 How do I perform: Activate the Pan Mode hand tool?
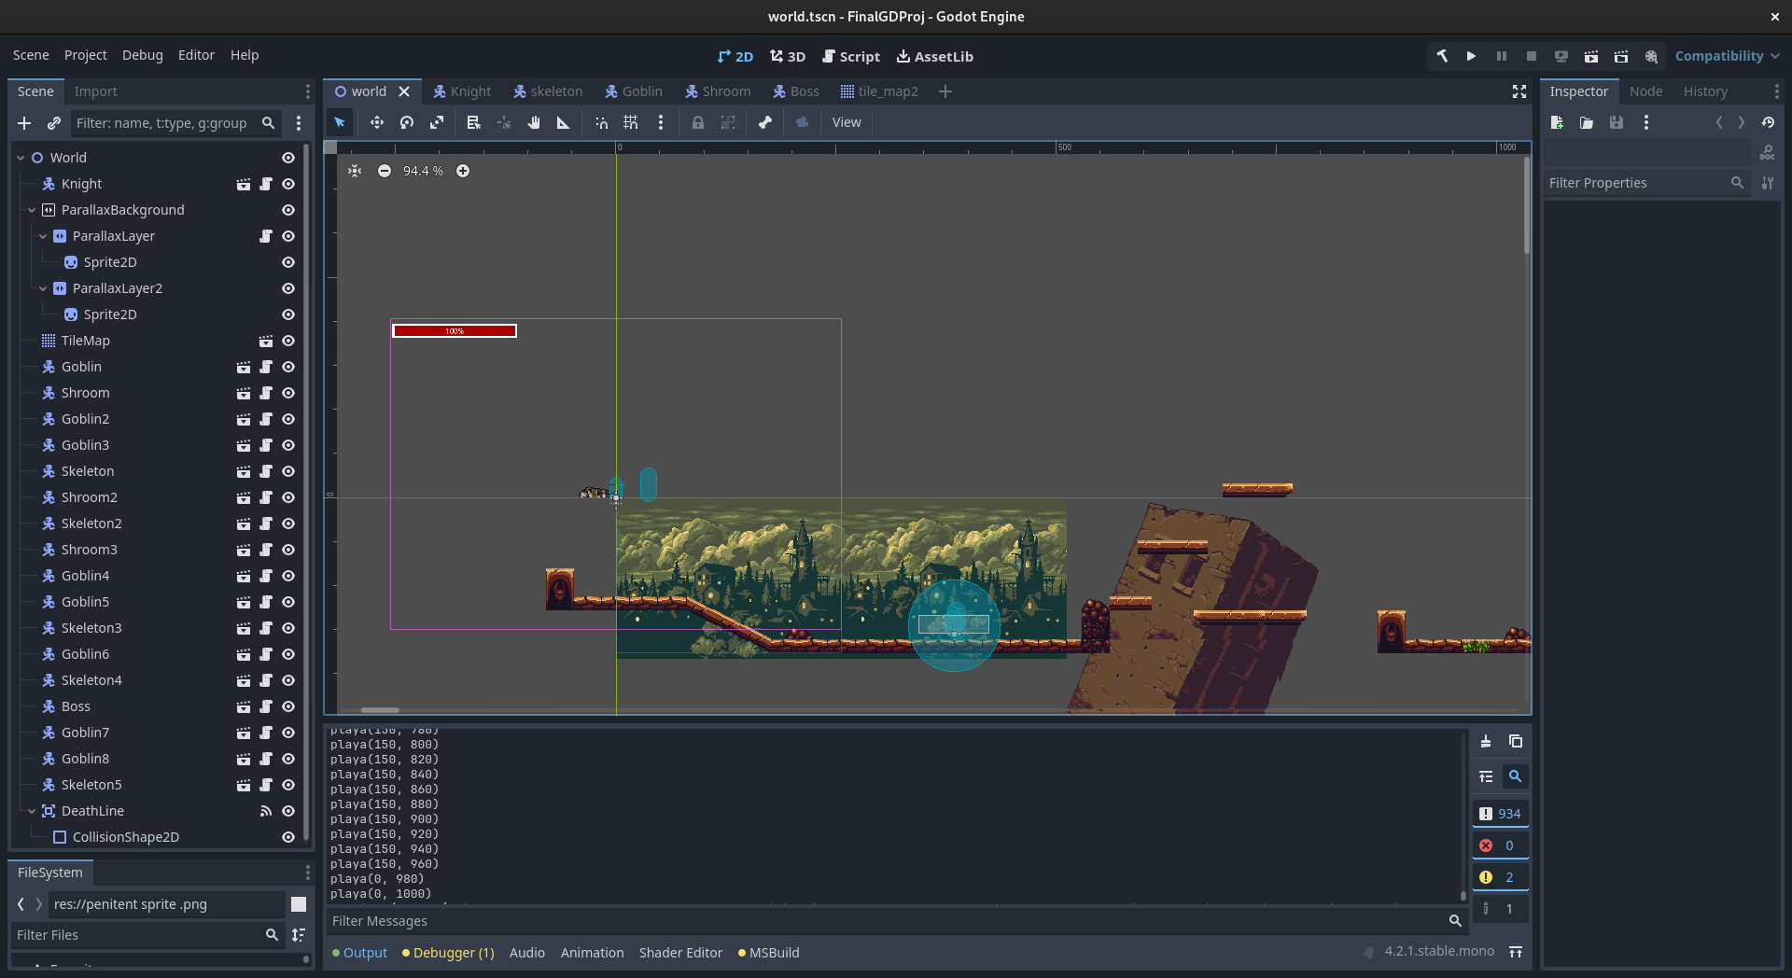(533, 122)
